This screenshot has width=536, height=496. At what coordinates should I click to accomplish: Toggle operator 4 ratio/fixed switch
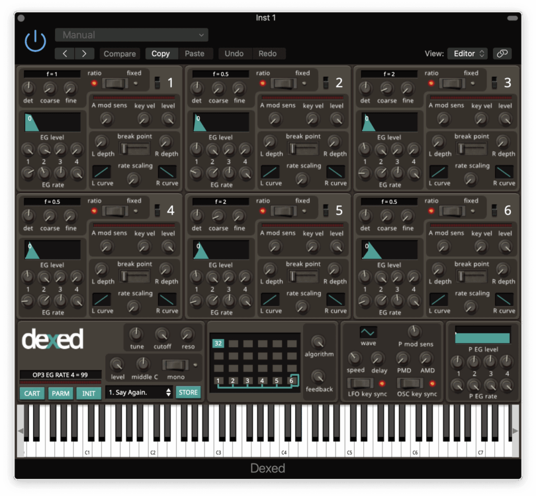[115, 211]
